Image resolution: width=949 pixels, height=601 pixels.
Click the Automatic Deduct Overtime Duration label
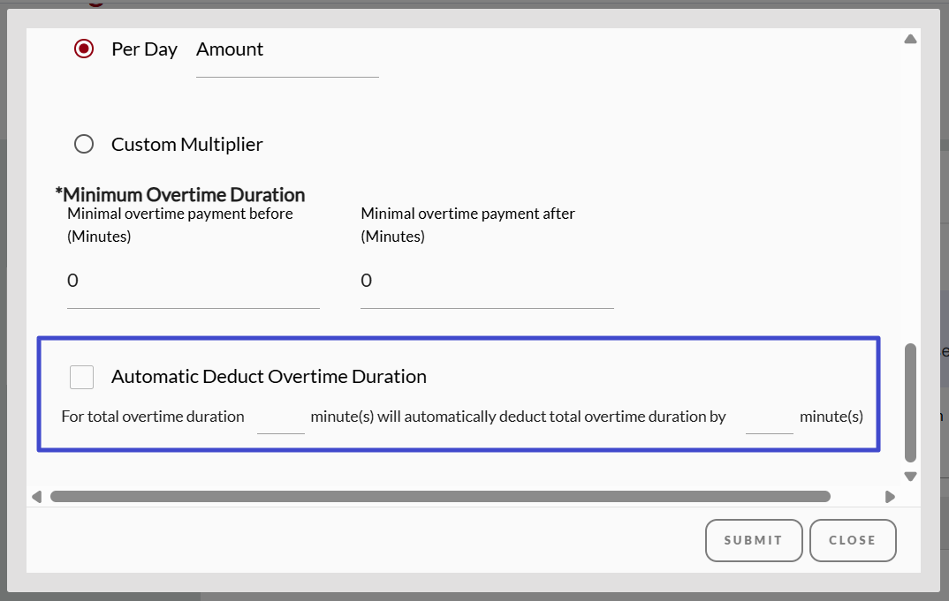[269, 377]
